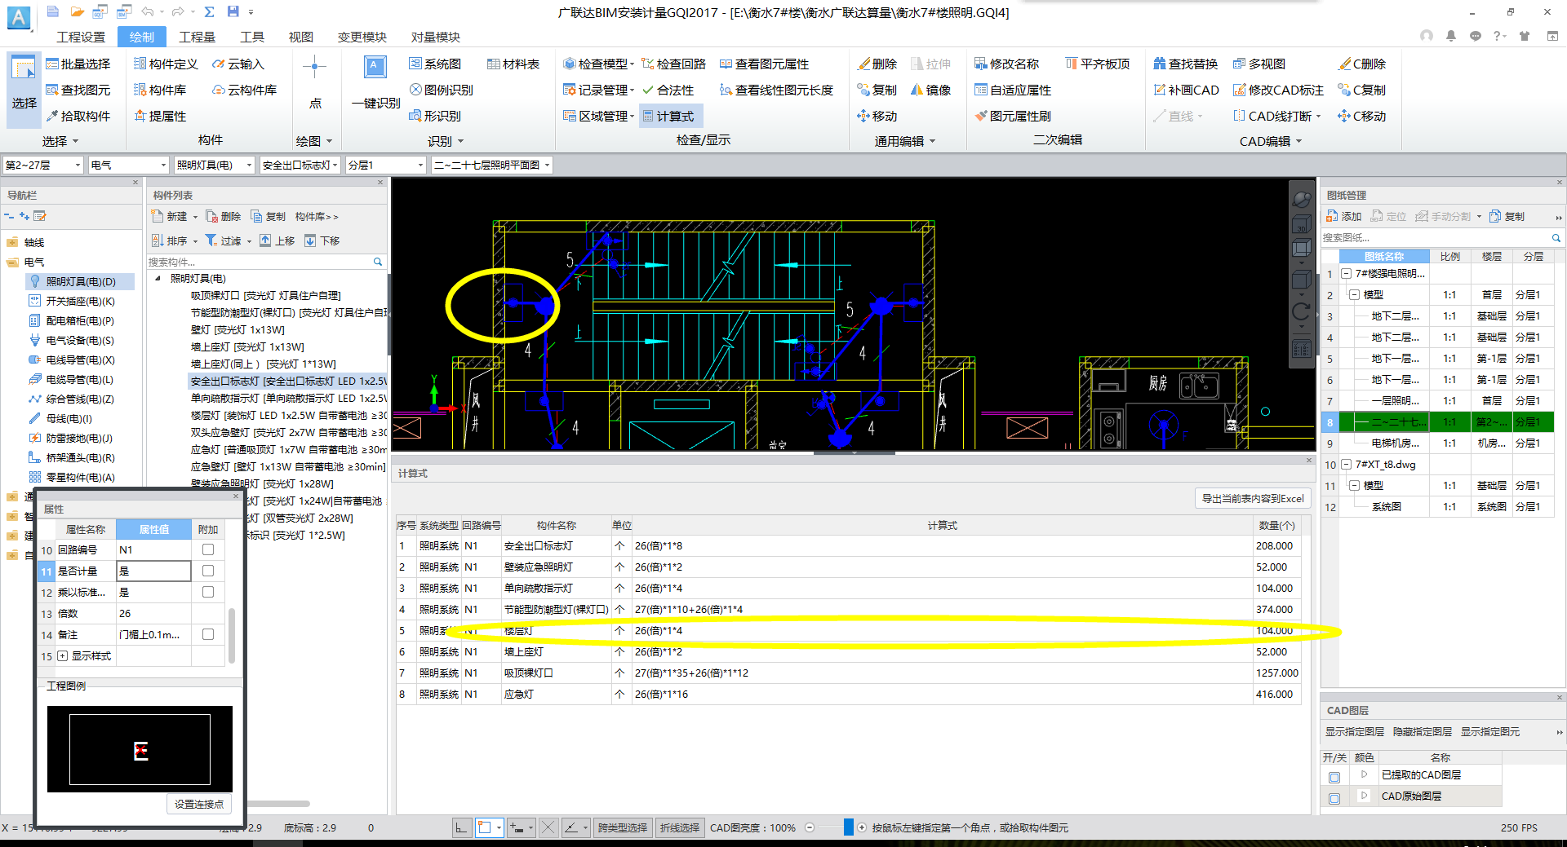Viewport: 1567px width, 847px height.
Task: Select 配电箱柜(电)(P) in navigation
Action: [x=79, y=320]
